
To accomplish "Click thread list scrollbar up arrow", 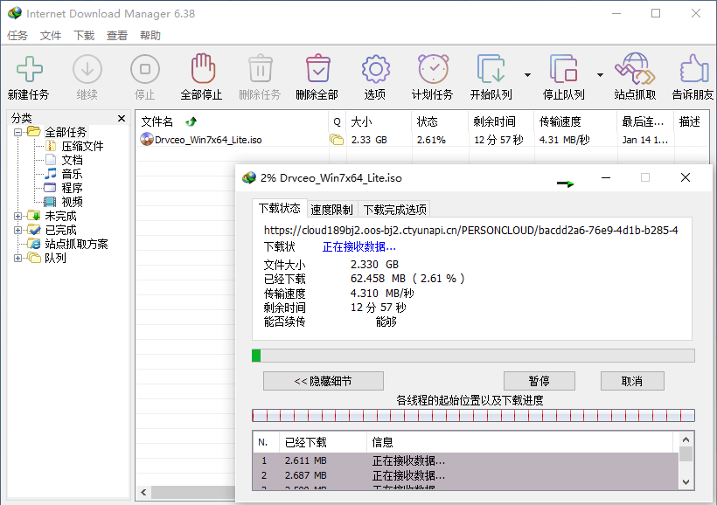I will click(686, 439).
